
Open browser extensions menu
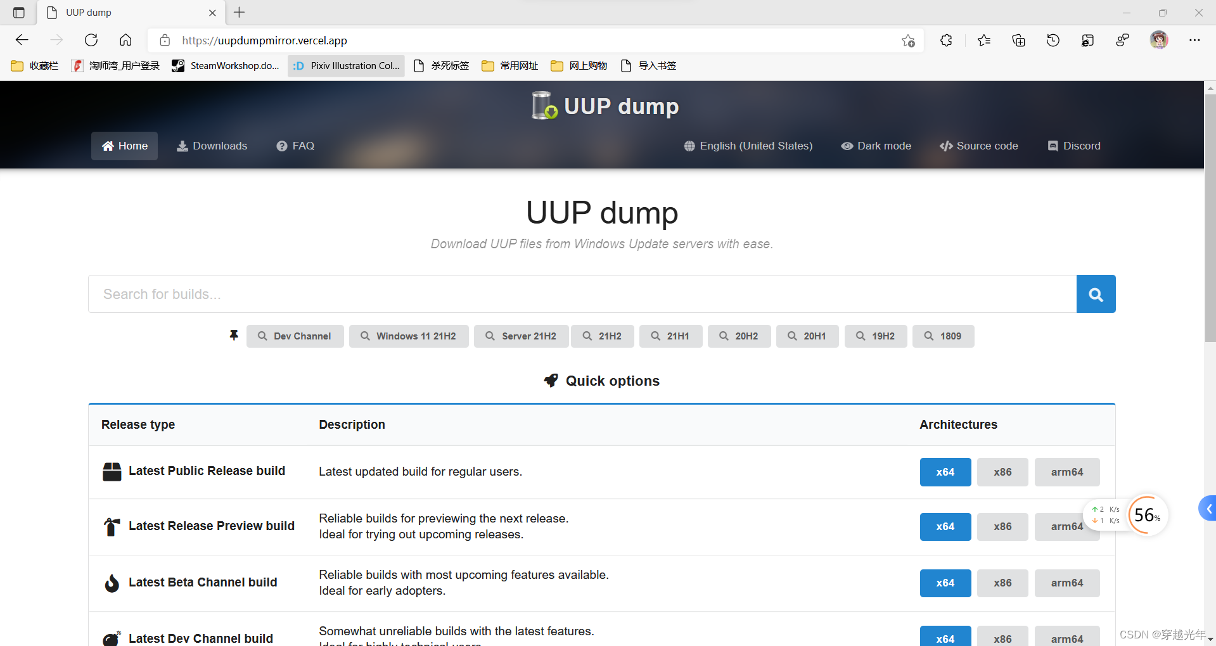click(946, 41)
